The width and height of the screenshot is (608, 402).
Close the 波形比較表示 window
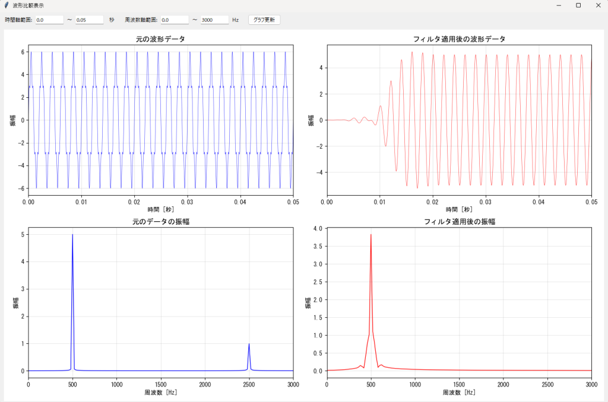(598, 5)
